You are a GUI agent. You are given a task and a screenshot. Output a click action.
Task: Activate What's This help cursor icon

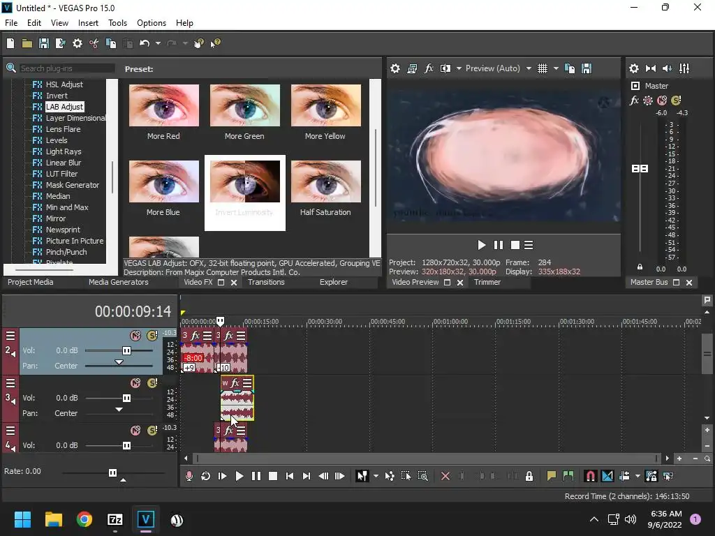215,43
